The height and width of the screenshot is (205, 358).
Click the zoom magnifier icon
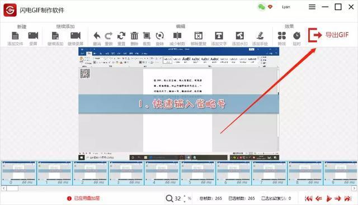(169, 198)
